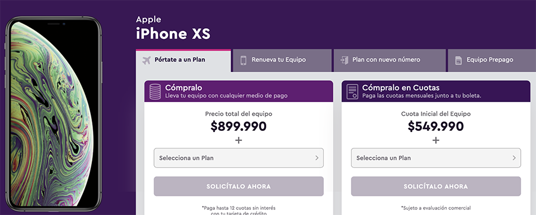Click the plus sign under $549.990

click(x=436, y=140)
